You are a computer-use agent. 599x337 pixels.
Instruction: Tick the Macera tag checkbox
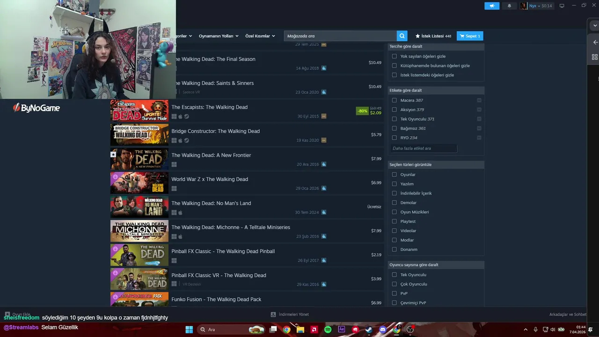click(x=394, y=100)
